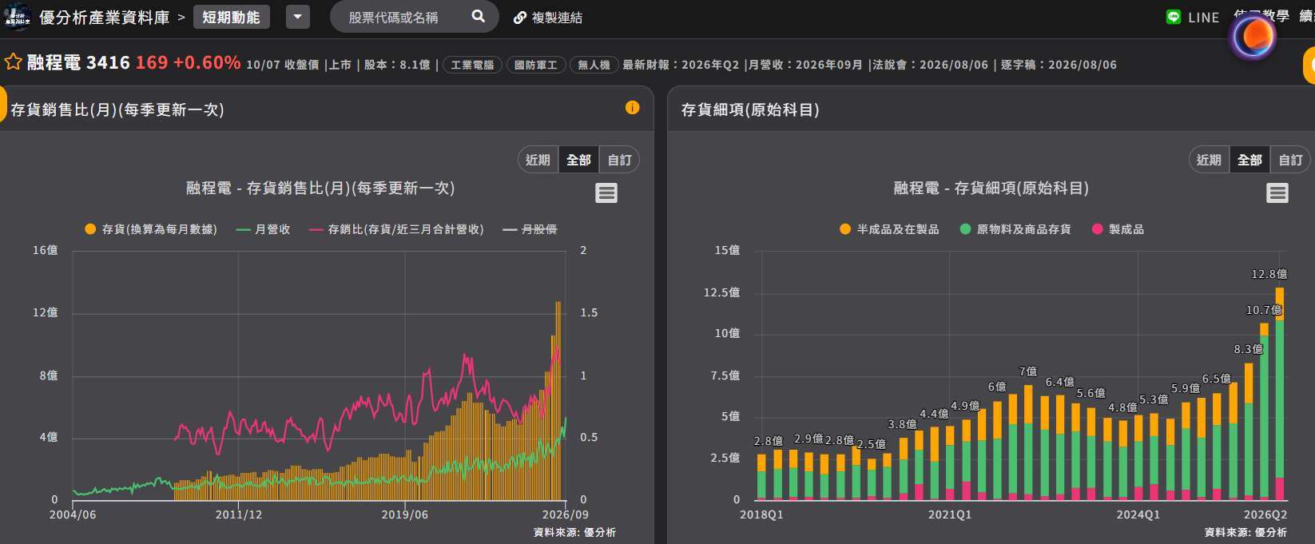The height and width of the screenshot is (544, 1315).
Task: Click right chart 資料來源: 優分析 credit
Action: pos(1245,532)
